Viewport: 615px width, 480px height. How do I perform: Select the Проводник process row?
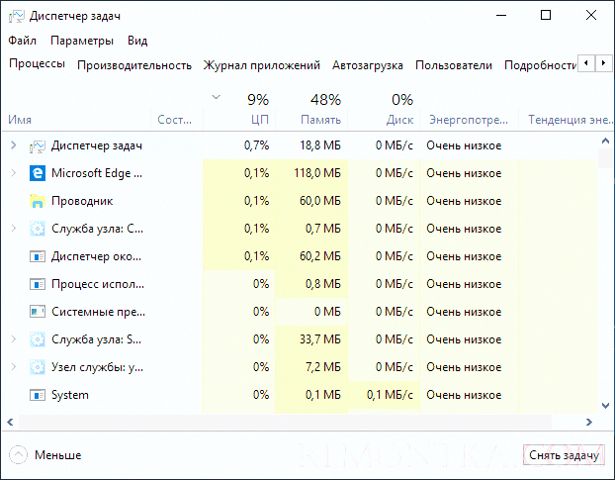coord(300,201)
